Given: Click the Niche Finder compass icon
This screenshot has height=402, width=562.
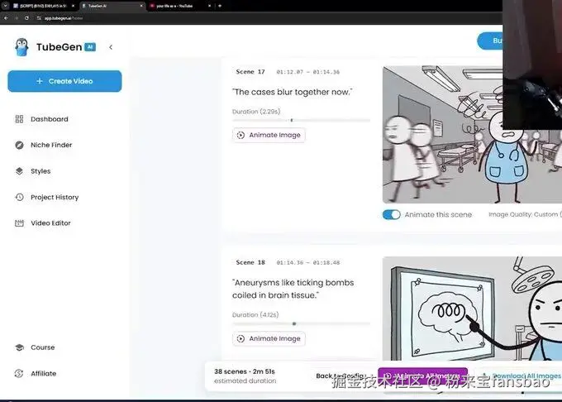Looking at the screenshot, I should click(x=19, y=145).
